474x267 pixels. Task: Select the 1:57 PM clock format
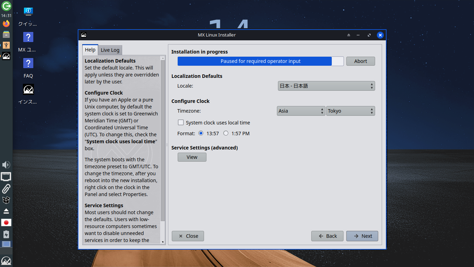[x=226, y=133]
